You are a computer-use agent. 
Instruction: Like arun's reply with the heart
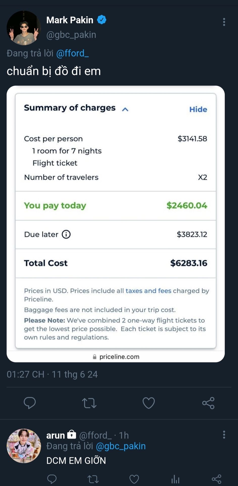(x=134, y=479)
